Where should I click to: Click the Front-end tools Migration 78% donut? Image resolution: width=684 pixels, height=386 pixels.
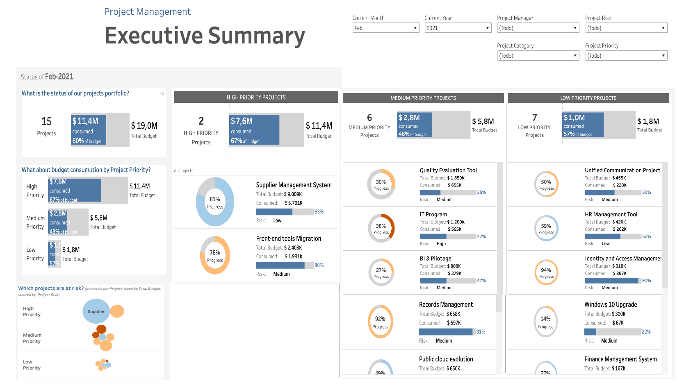(x=215, y=255)
